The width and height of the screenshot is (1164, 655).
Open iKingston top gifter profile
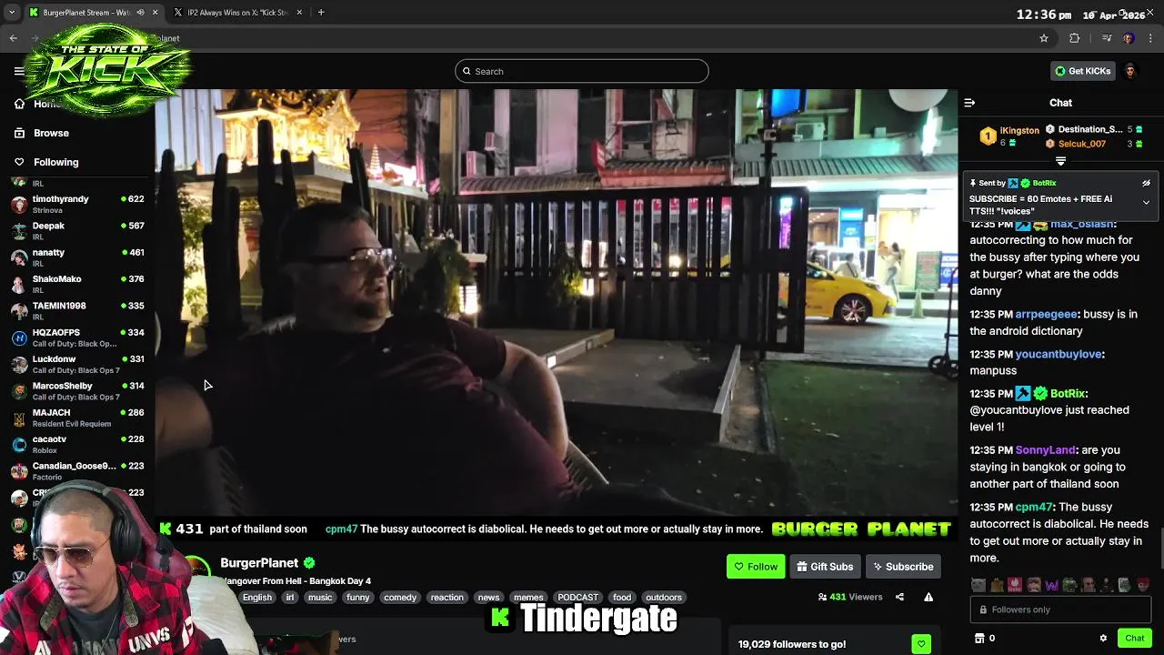[1018, 131]
